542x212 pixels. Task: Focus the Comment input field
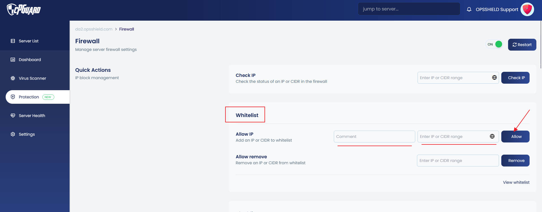click(374, 137)
